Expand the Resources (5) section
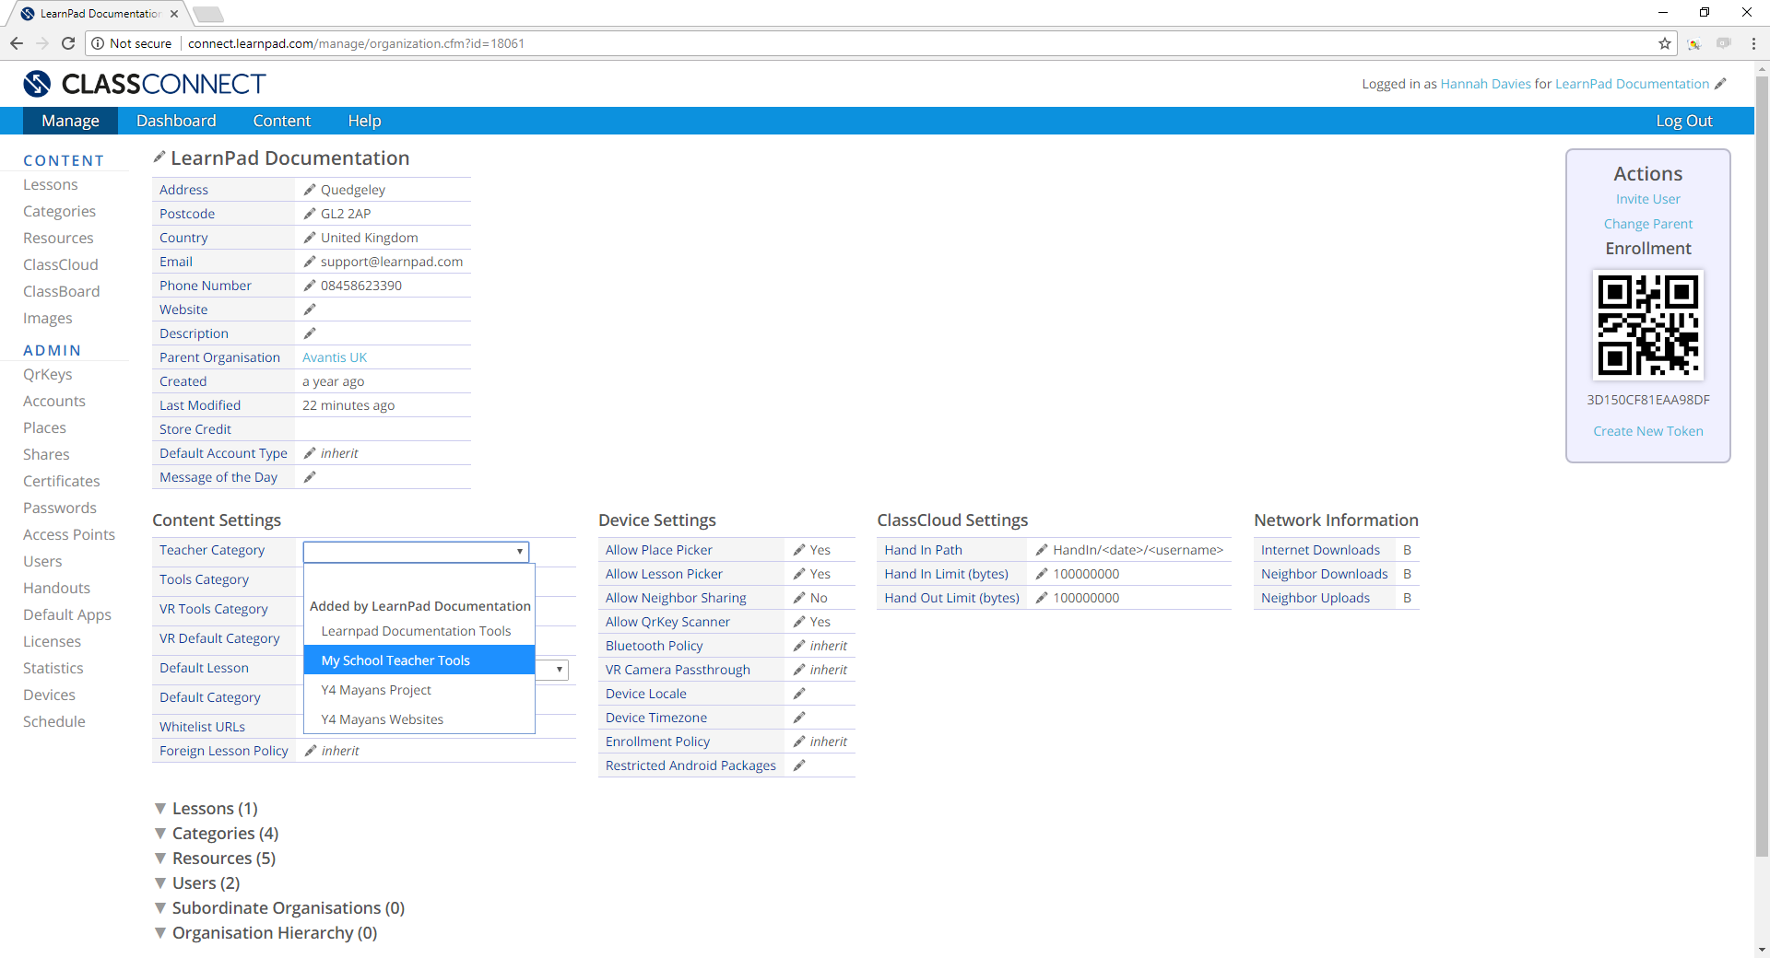1770x958 pixels. tap(215, 859)
